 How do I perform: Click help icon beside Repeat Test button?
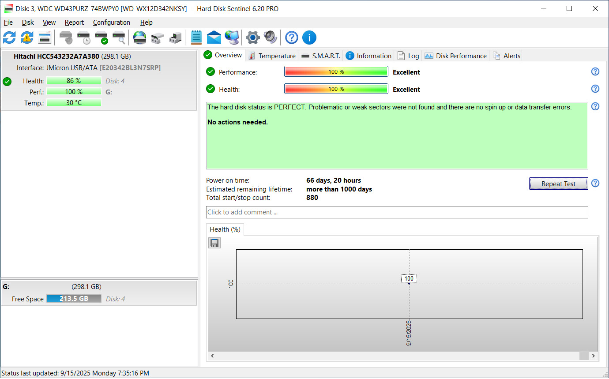(595, 184)
